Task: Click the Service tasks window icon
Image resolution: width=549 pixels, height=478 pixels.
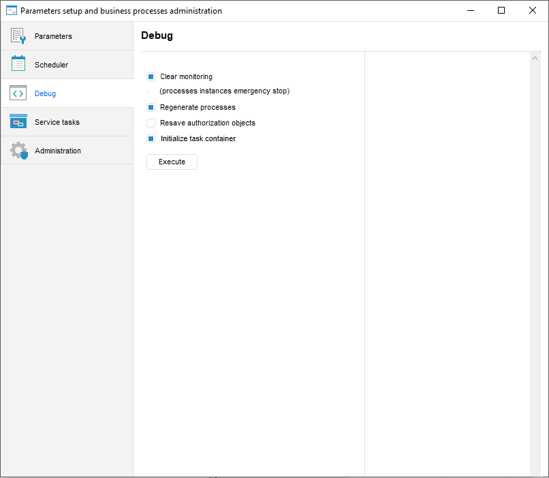Action: 18,122
